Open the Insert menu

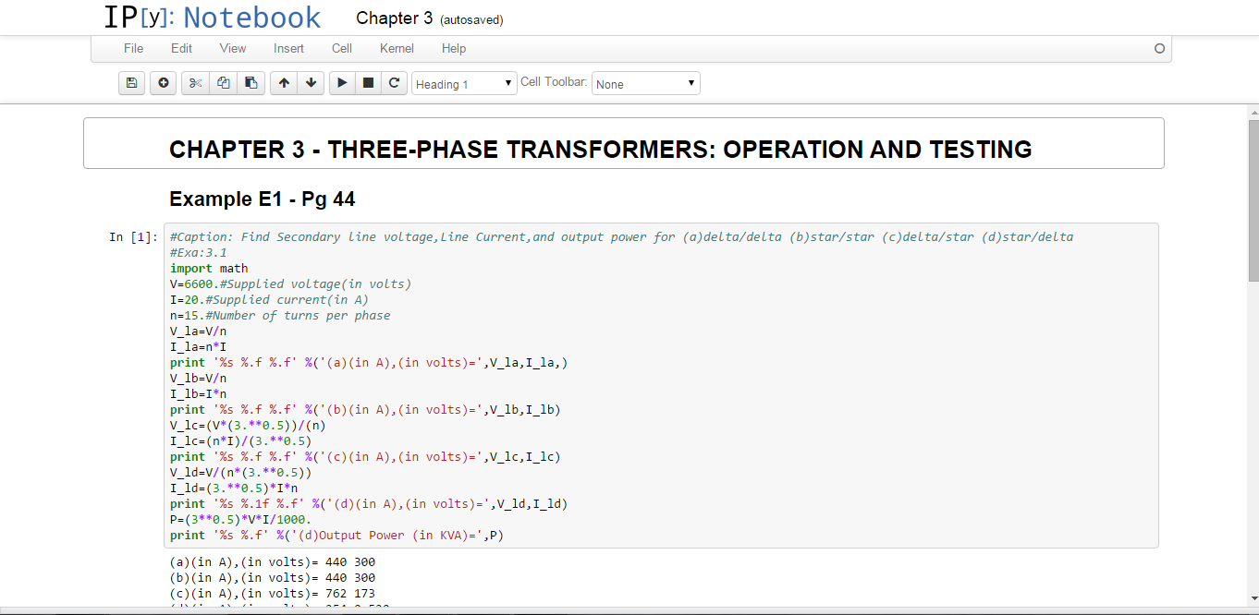288,48
